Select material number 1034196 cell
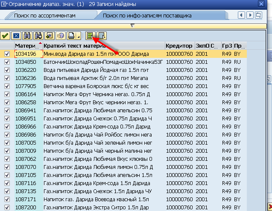Image resolution: width=272 pixels, height=211 pixels. click(29, 54)
